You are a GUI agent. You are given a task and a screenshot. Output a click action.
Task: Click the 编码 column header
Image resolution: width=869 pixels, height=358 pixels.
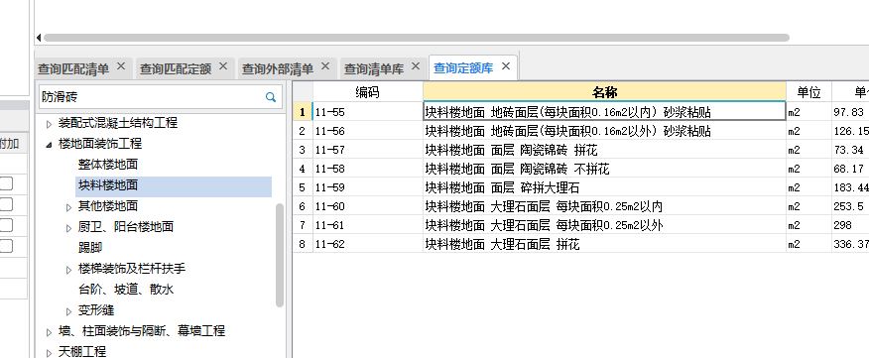(368, 92)
